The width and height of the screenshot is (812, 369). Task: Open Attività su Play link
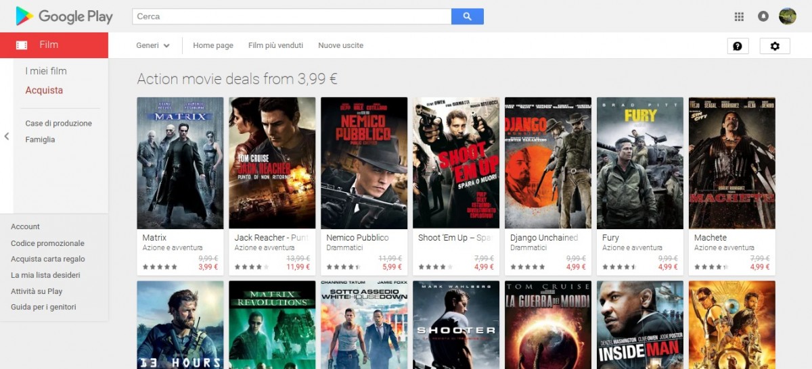tap(37, 291)
